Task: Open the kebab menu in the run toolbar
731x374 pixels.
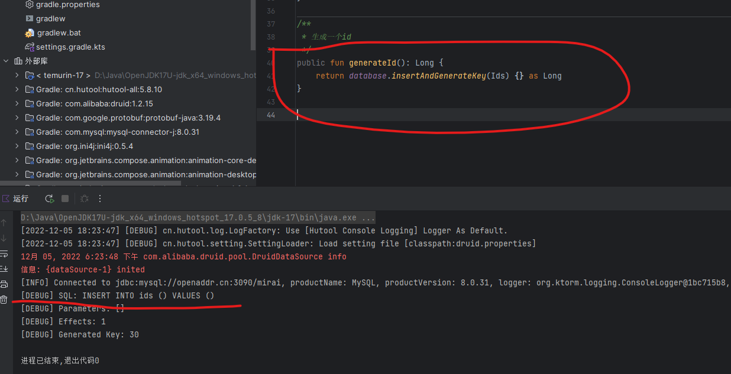Action: (x=99, y=199)
